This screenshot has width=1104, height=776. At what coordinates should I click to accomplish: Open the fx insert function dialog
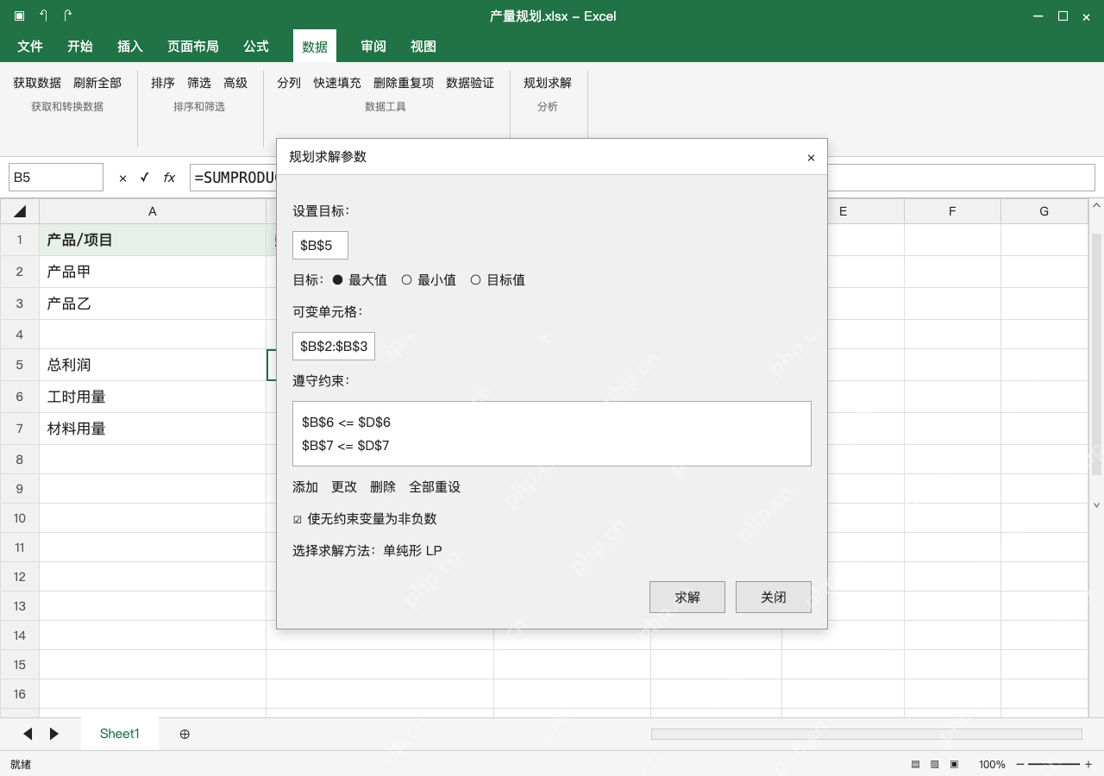click(x=169, y=178)
